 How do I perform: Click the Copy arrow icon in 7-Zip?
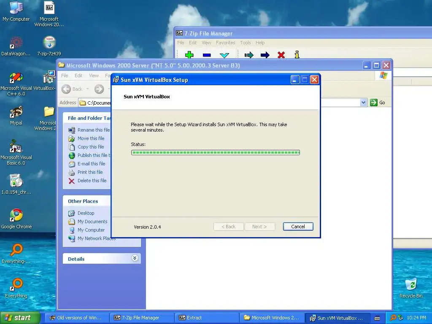pos(249,55)
